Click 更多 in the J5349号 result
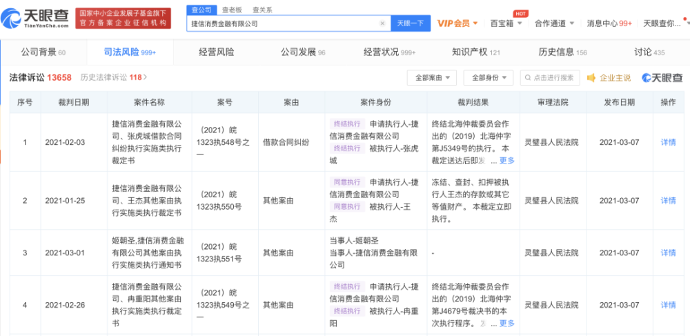Screen dimensions: 690x336 (507, 161)
